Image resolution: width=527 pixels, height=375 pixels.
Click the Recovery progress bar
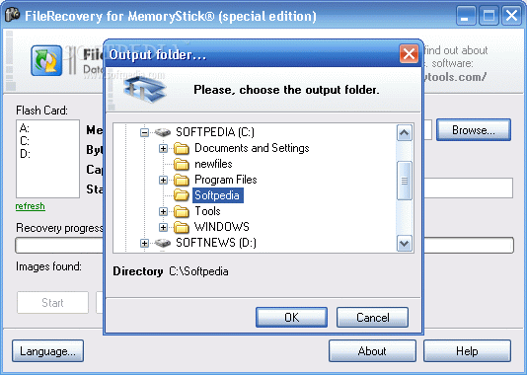click(264, 246)
